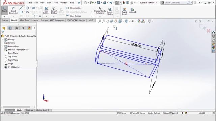The image size is (216, 121).
Task: Click the Rebuild traffic light icon
Action: click(124, 3)
